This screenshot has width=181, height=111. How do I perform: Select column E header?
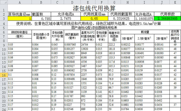(x=88, y=2)
